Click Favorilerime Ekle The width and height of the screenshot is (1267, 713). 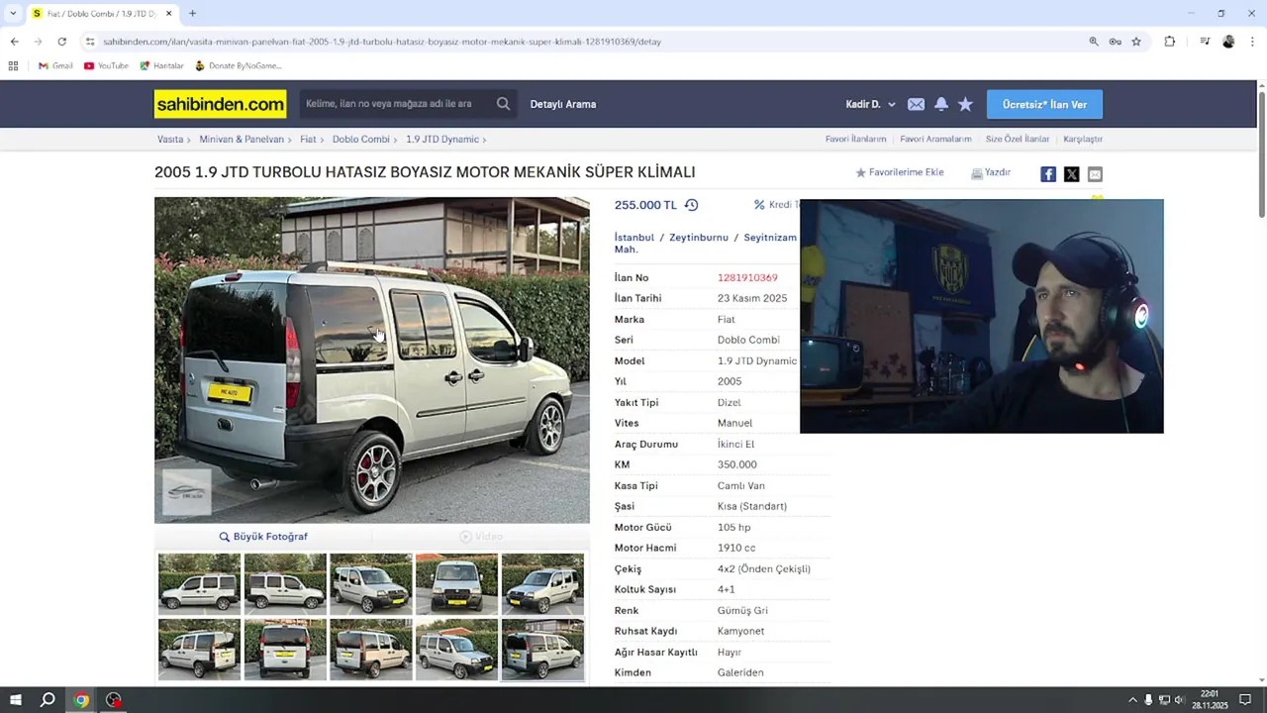(x=900, y=172)
